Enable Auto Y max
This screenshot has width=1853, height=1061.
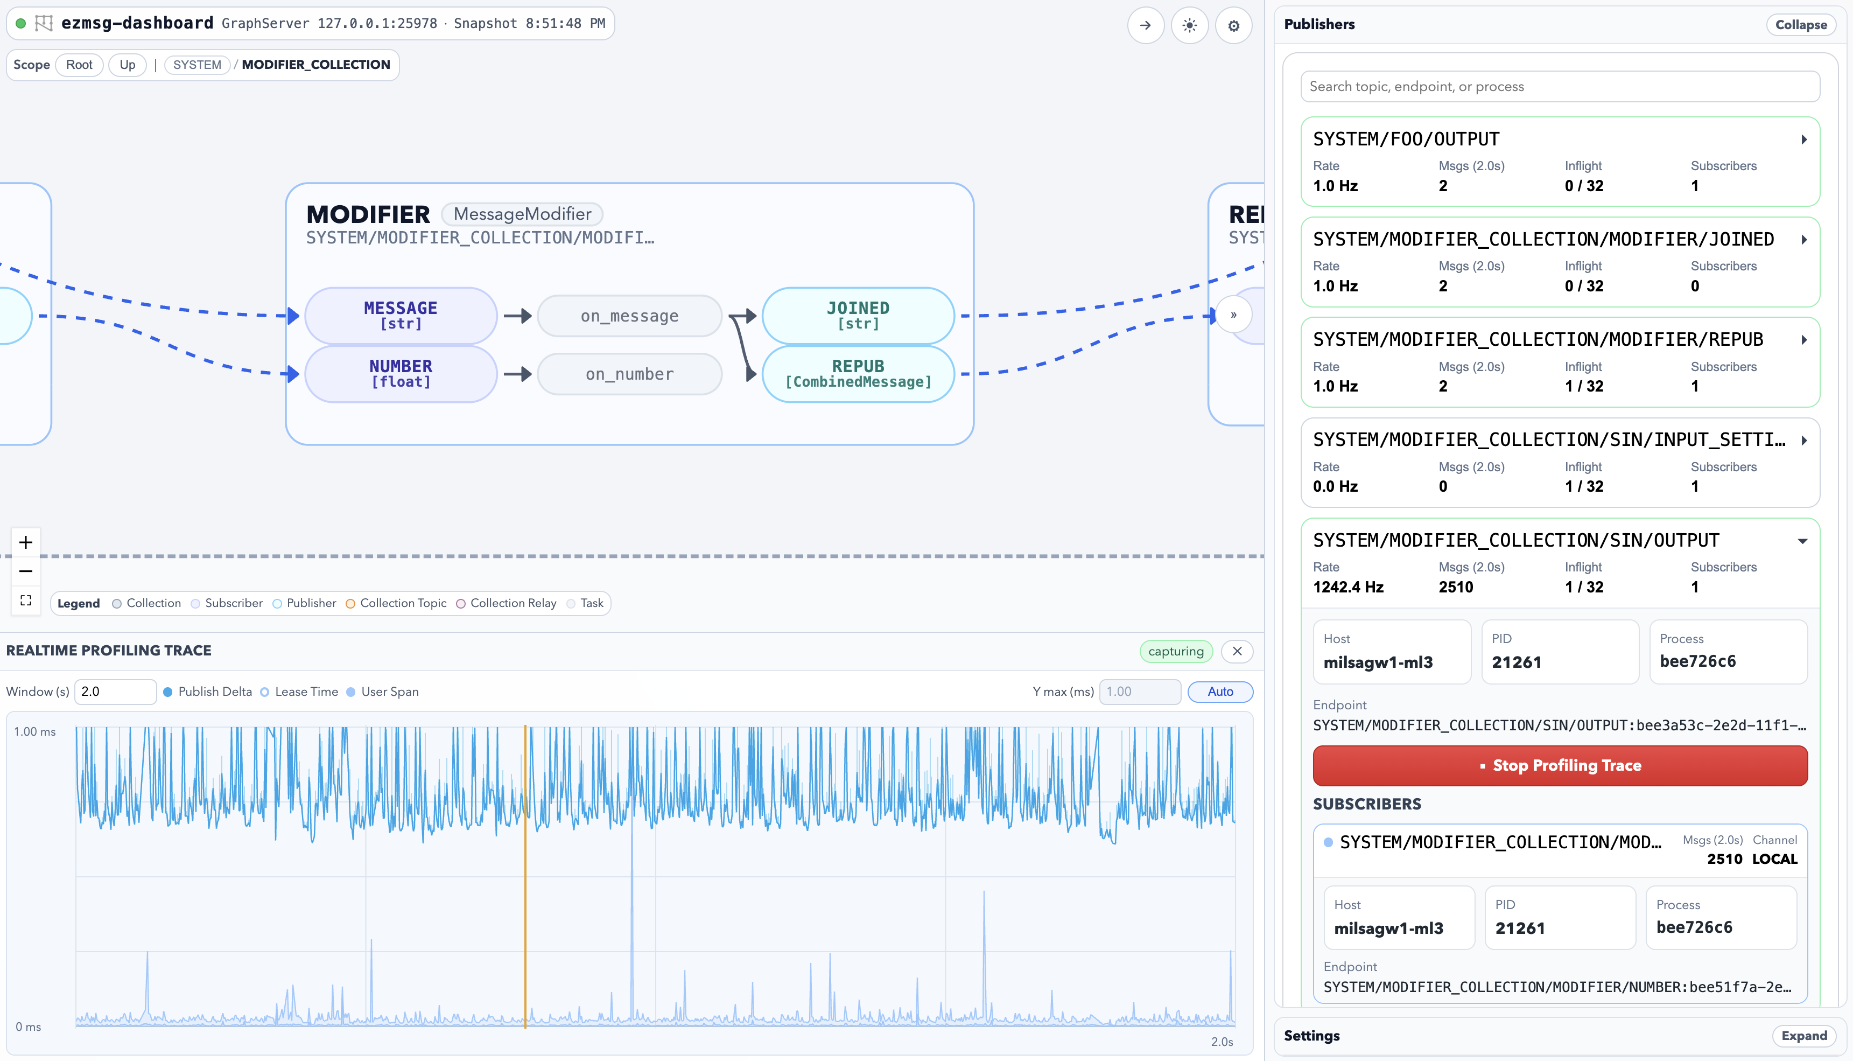click(x=1220, y=692)
